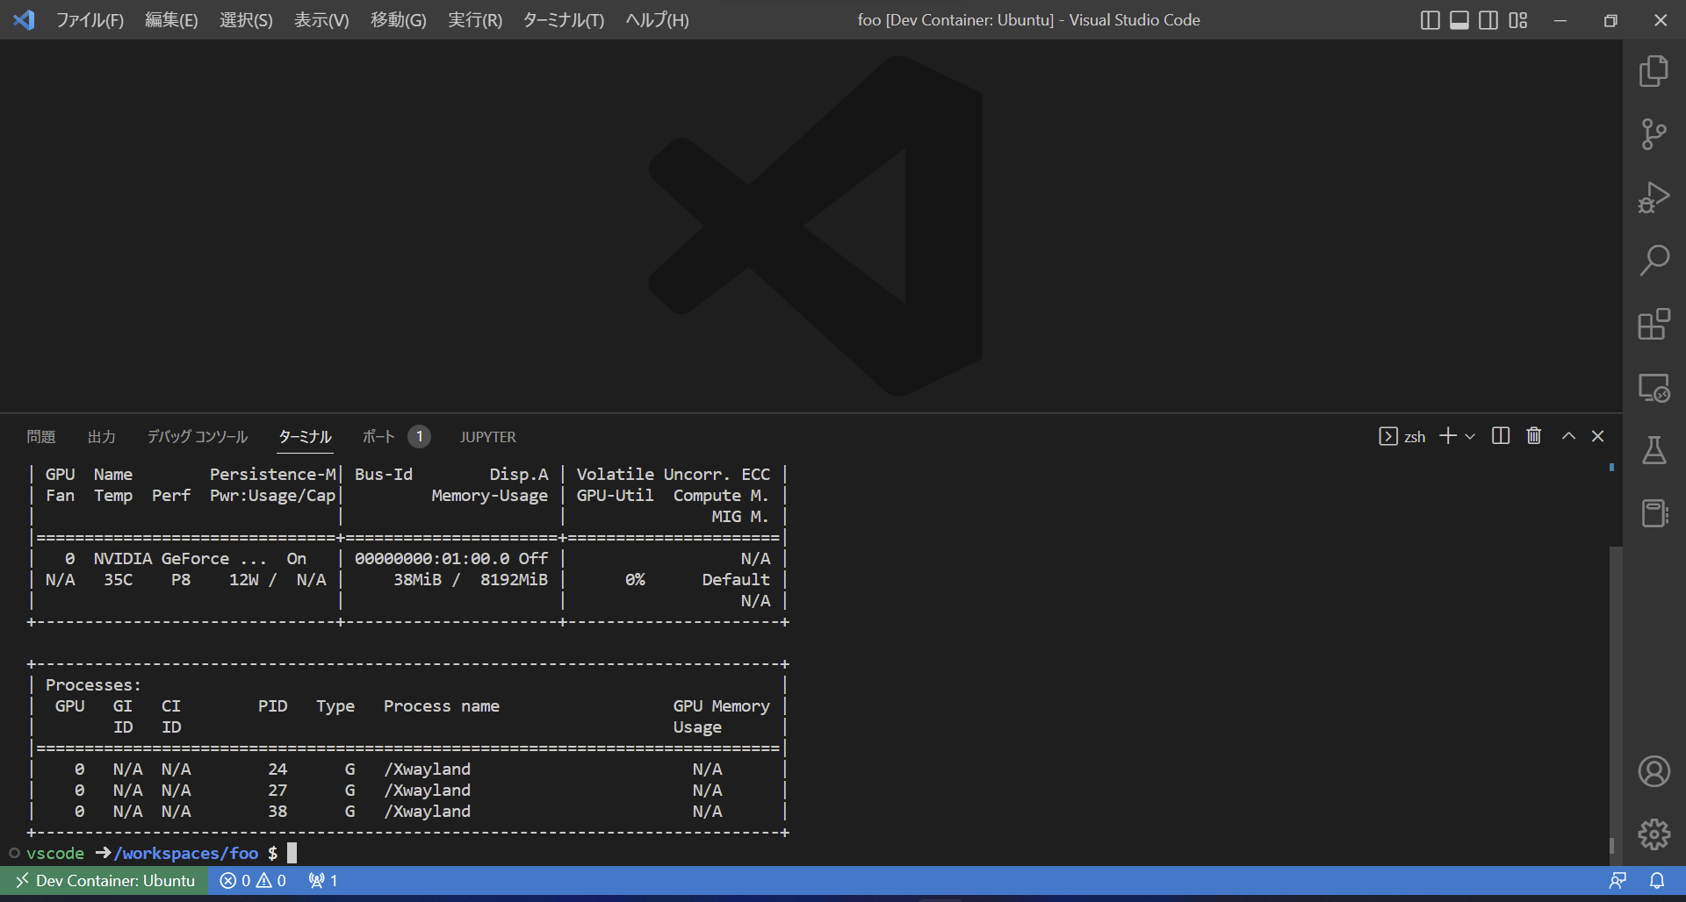Image resolution: width=1686 pixels, height=902 pixels.
Task: Open notifications bell in status bar
Action: pyautogui.click(x=1657, y=880)
